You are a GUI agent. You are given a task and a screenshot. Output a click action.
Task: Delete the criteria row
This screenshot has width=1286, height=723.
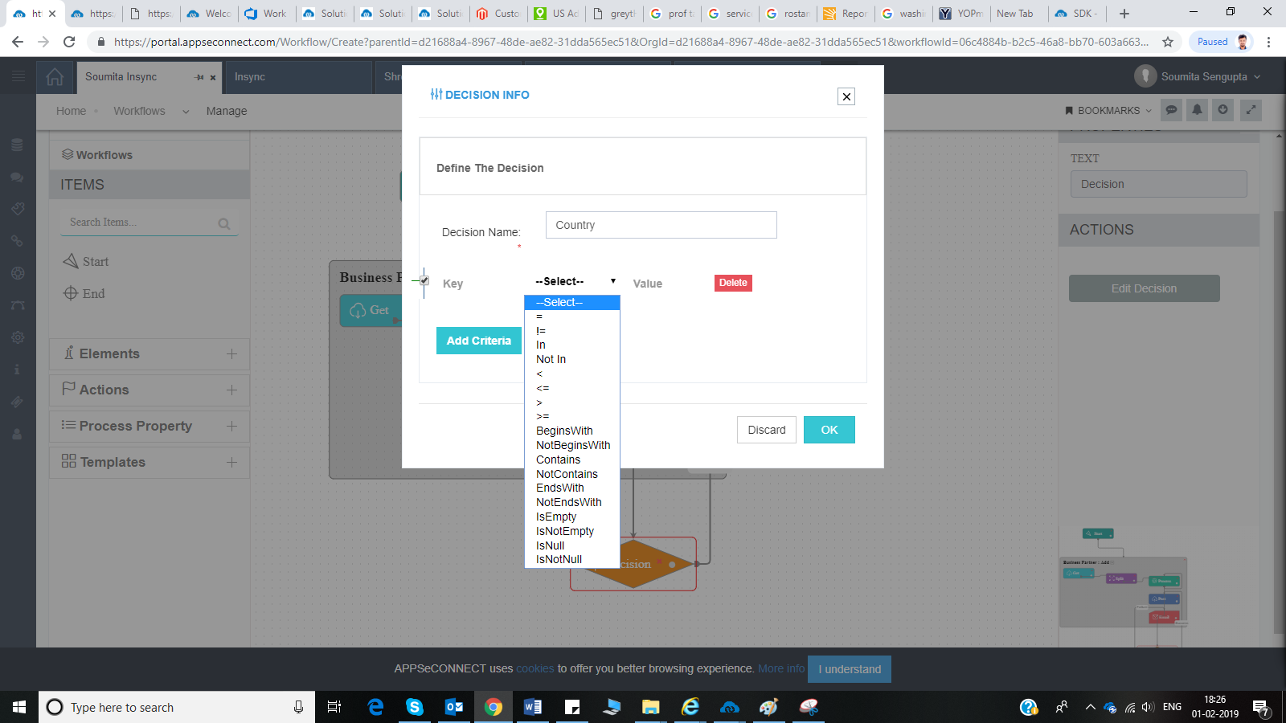click(x=732, y=283)
